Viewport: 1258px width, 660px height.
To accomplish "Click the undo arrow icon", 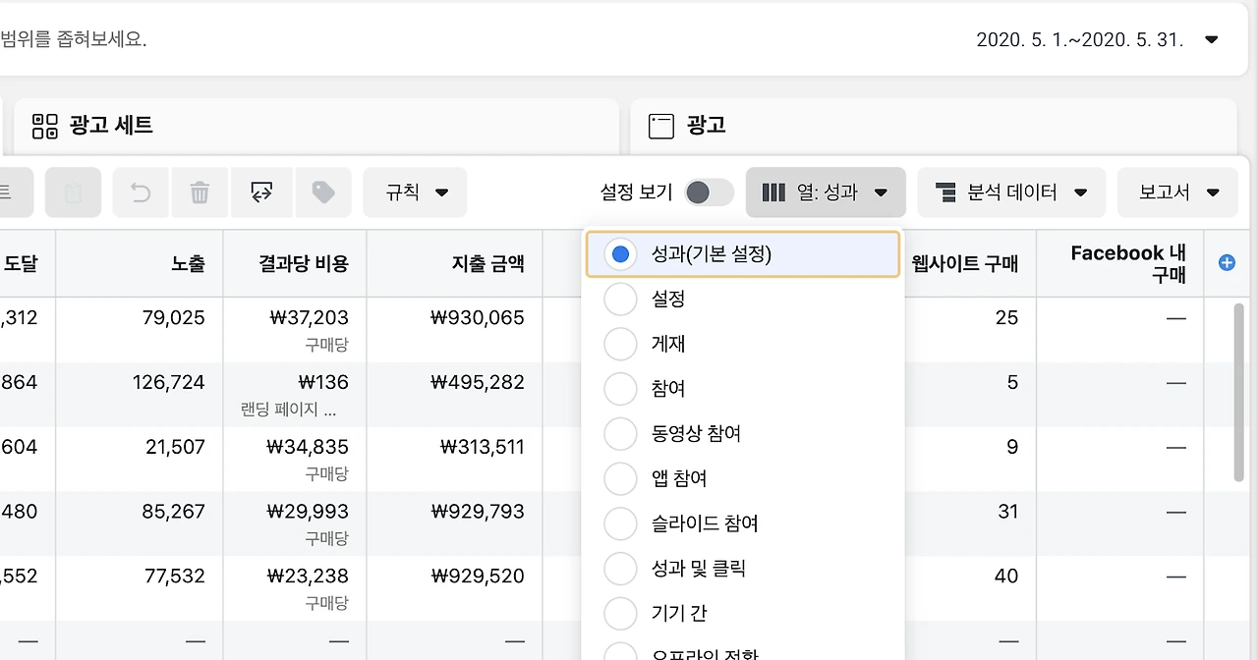I will 141,192.
